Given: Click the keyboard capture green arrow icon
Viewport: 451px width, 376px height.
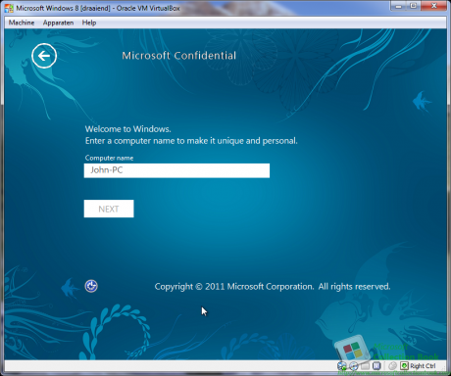Looking at the screenshot, I should coord(404,365).
